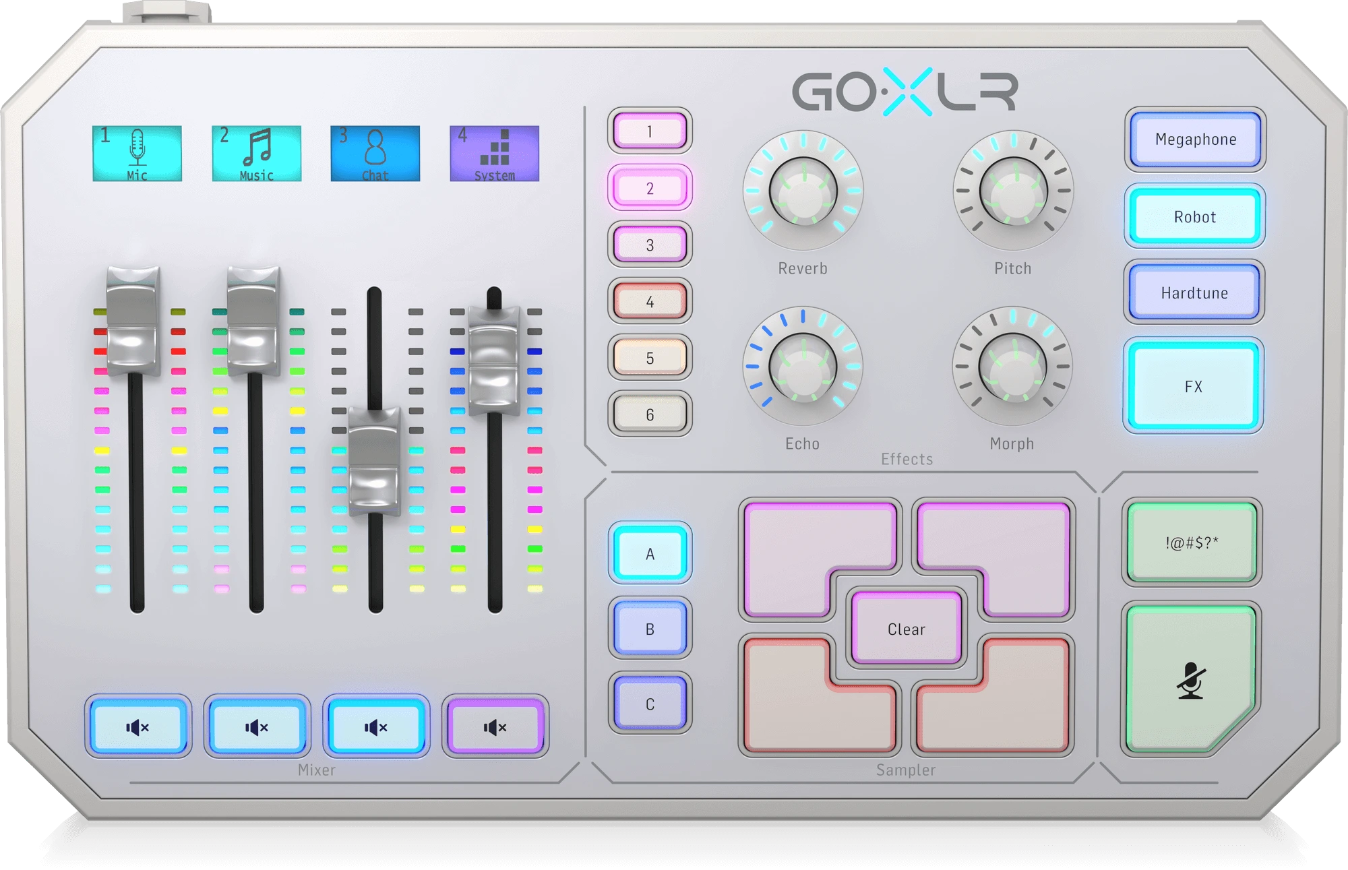Screen dimensions: 1348x870
Task: Mute the Music channel
Action: pyautogui.click(x=257, y=726)
